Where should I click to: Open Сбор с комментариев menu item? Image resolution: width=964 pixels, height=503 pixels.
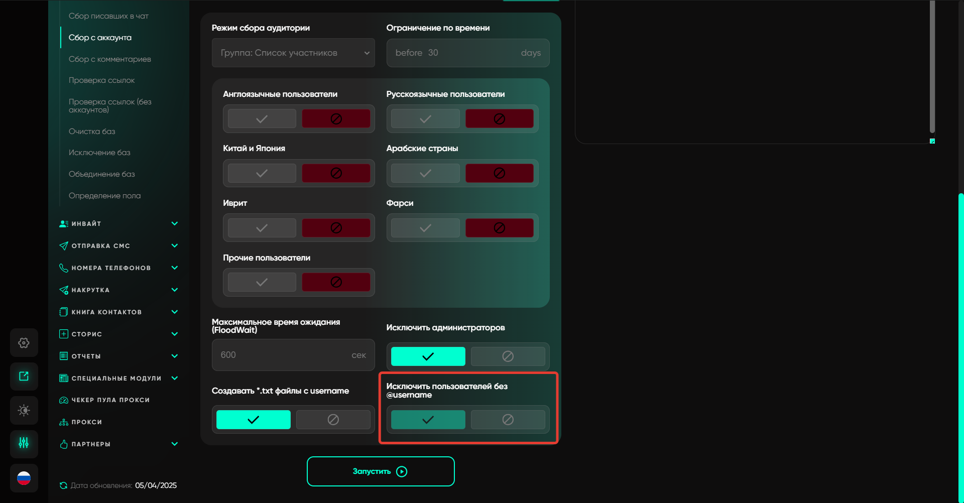[109, 59]
